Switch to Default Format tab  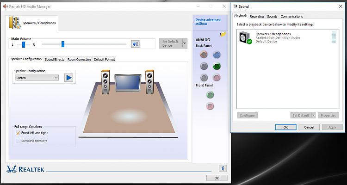tap(104, 59)
